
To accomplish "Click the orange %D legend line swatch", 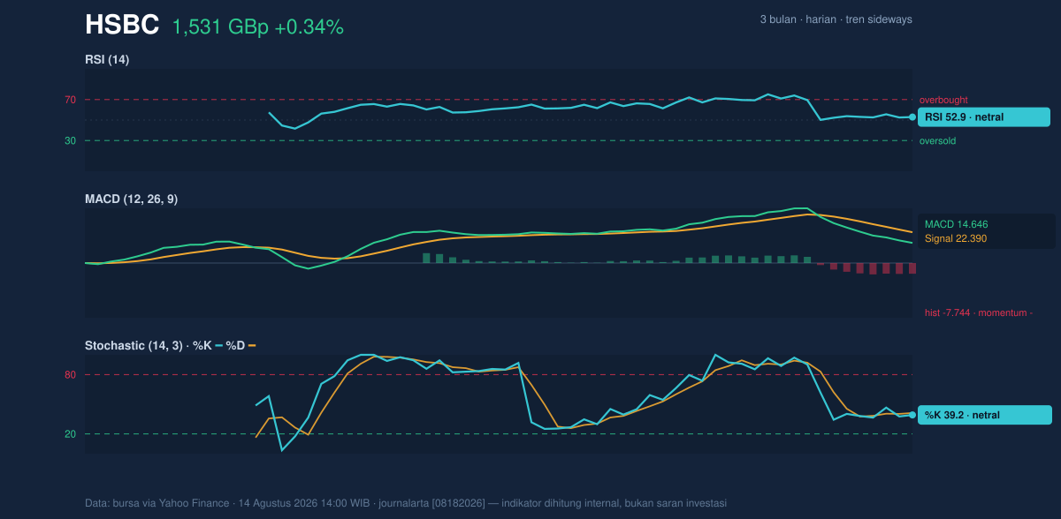I will point(252,345).
